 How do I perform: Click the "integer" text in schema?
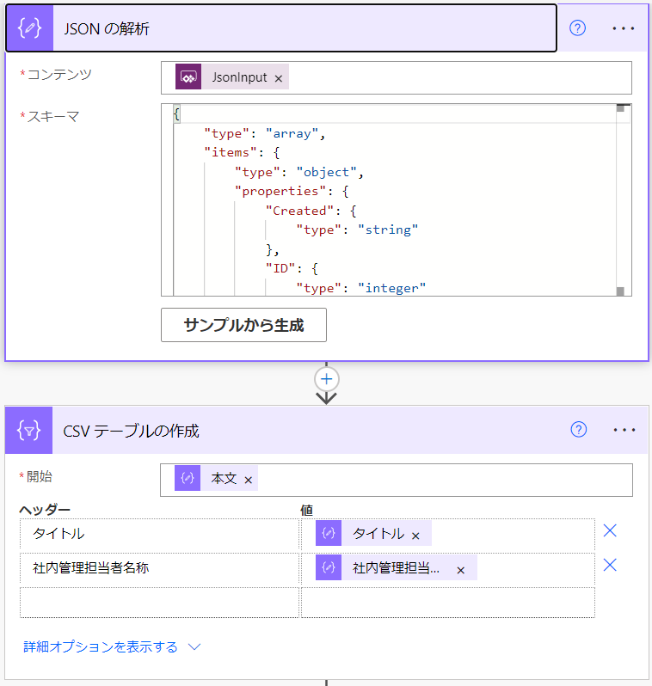(x=391, y=288)
